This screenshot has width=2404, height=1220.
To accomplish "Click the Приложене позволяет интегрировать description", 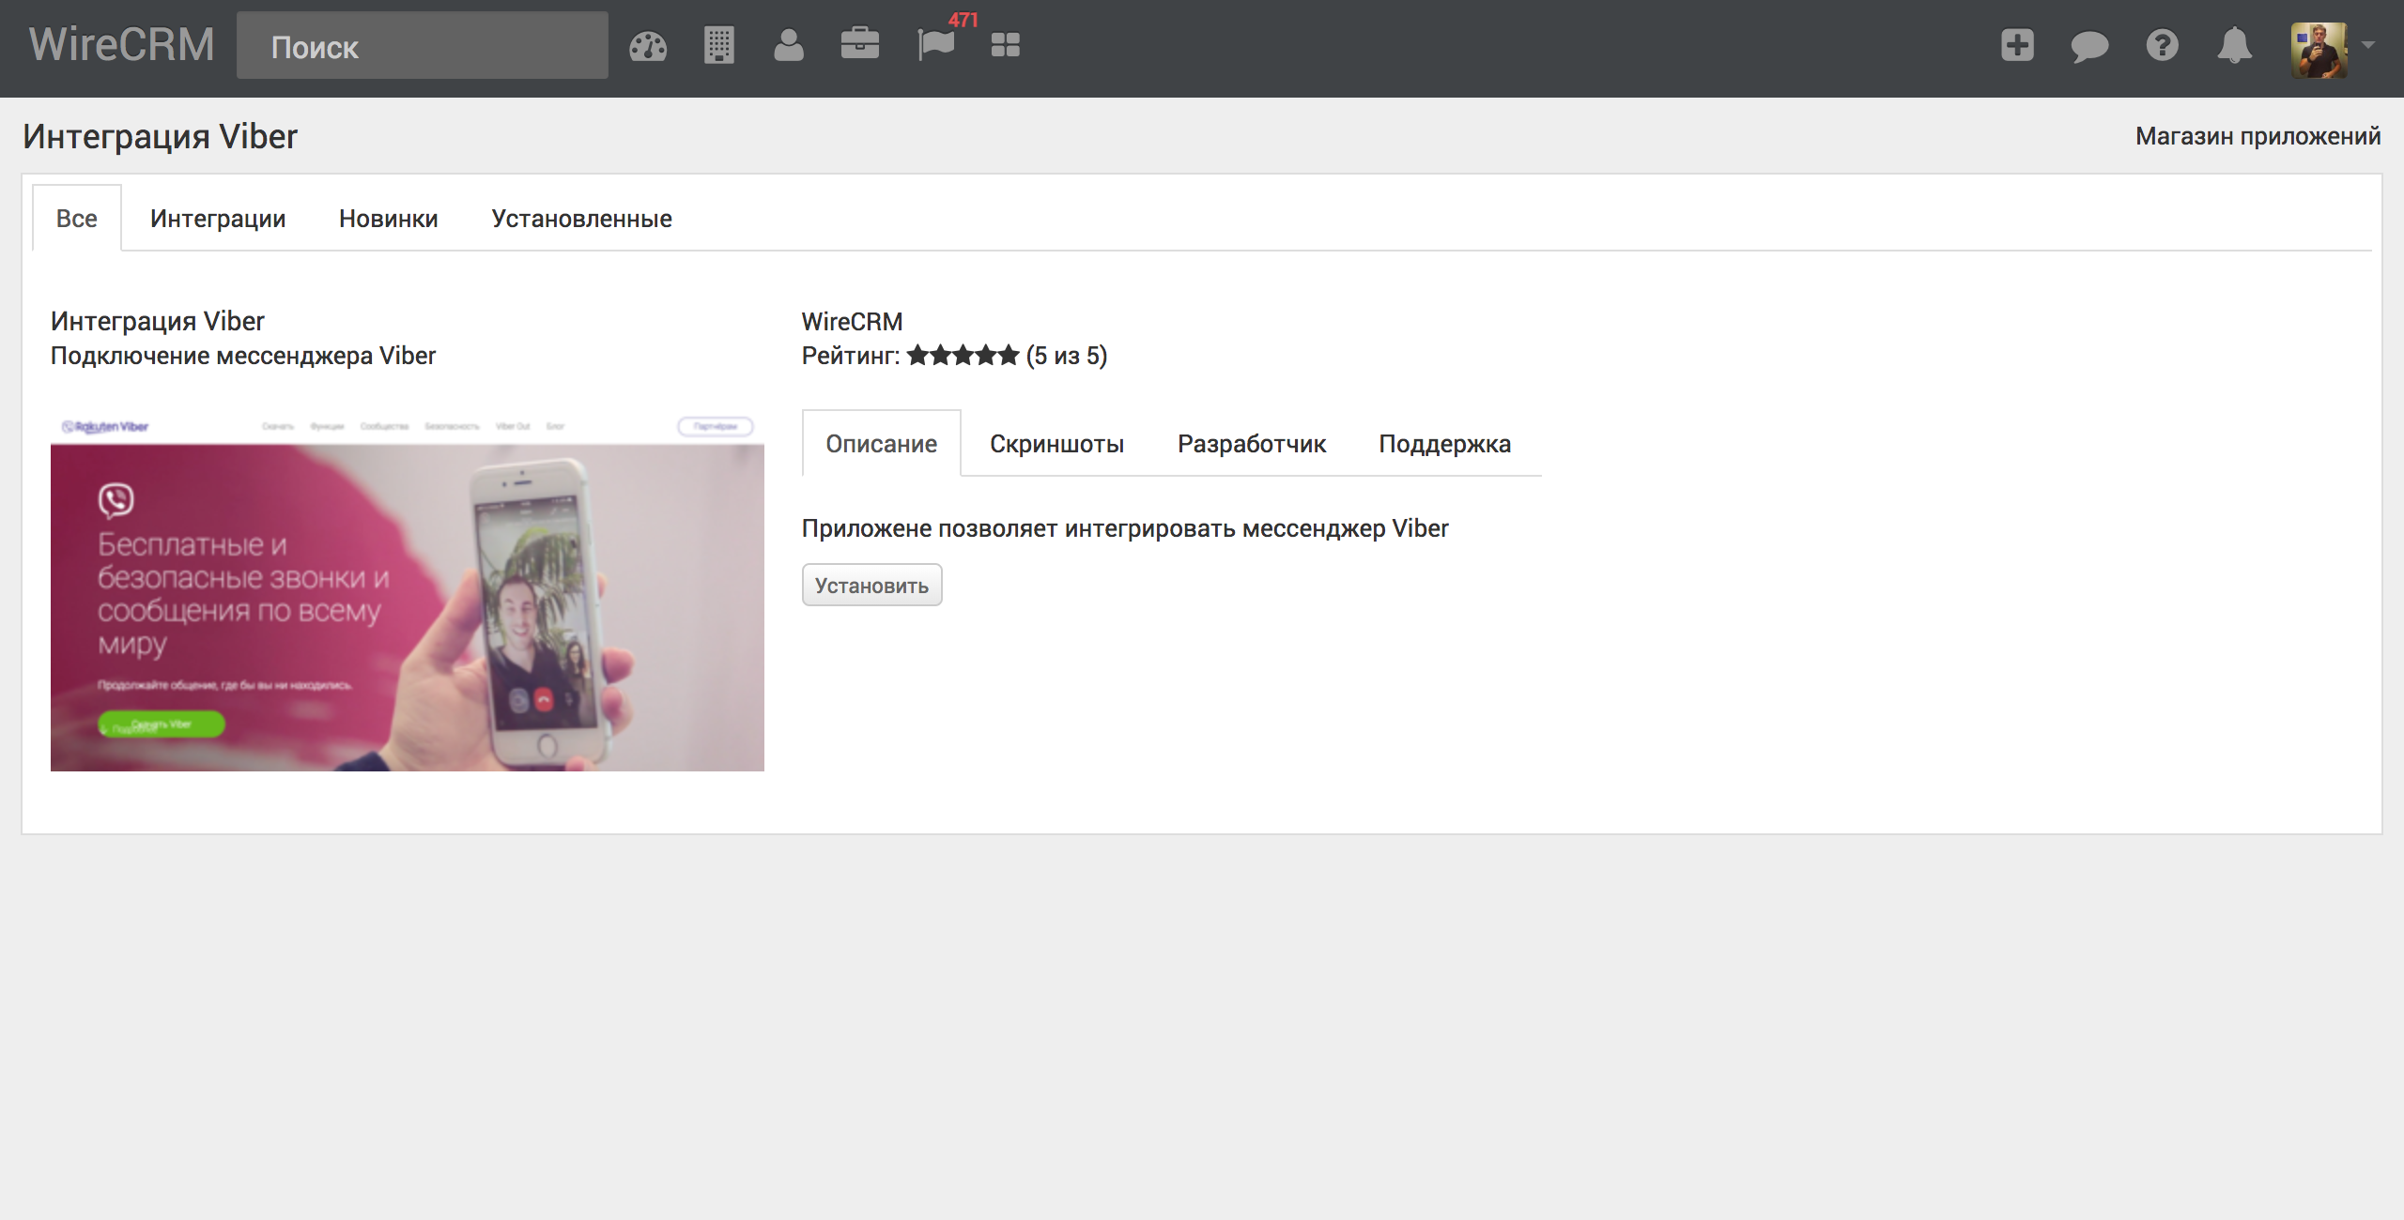I will tap(1125, 528).
